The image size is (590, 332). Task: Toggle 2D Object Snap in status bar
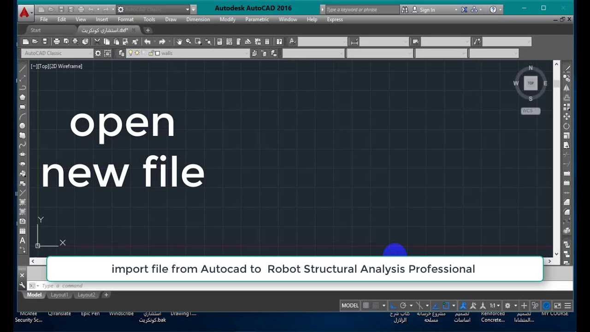pyautogui.click(x=446, y=305)
